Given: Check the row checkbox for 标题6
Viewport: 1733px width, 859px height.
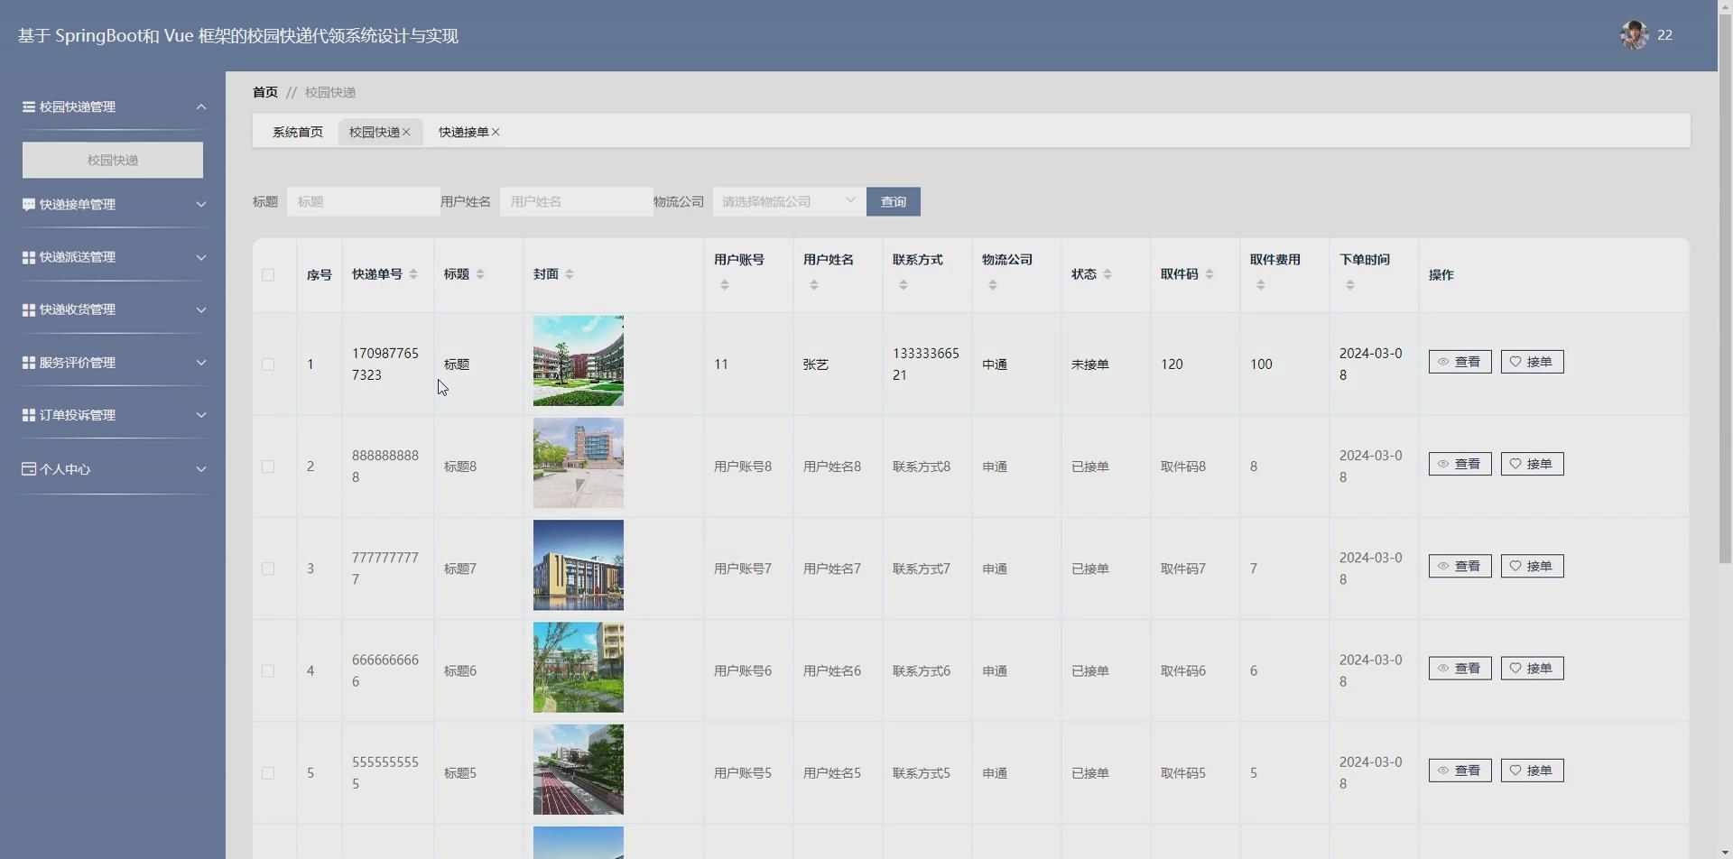Looking at the screenshot, I should [x=268, y=670].
